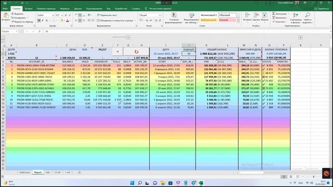Switch to the Data (Данные) tab
Viewport: 333px width, 187px height.
(78, 9)
